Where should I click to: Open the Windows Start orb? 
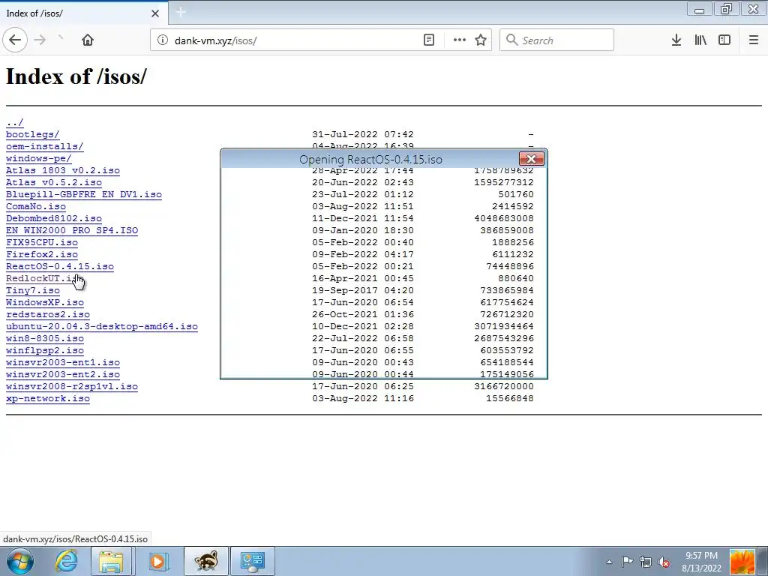(x=19, y=561)
